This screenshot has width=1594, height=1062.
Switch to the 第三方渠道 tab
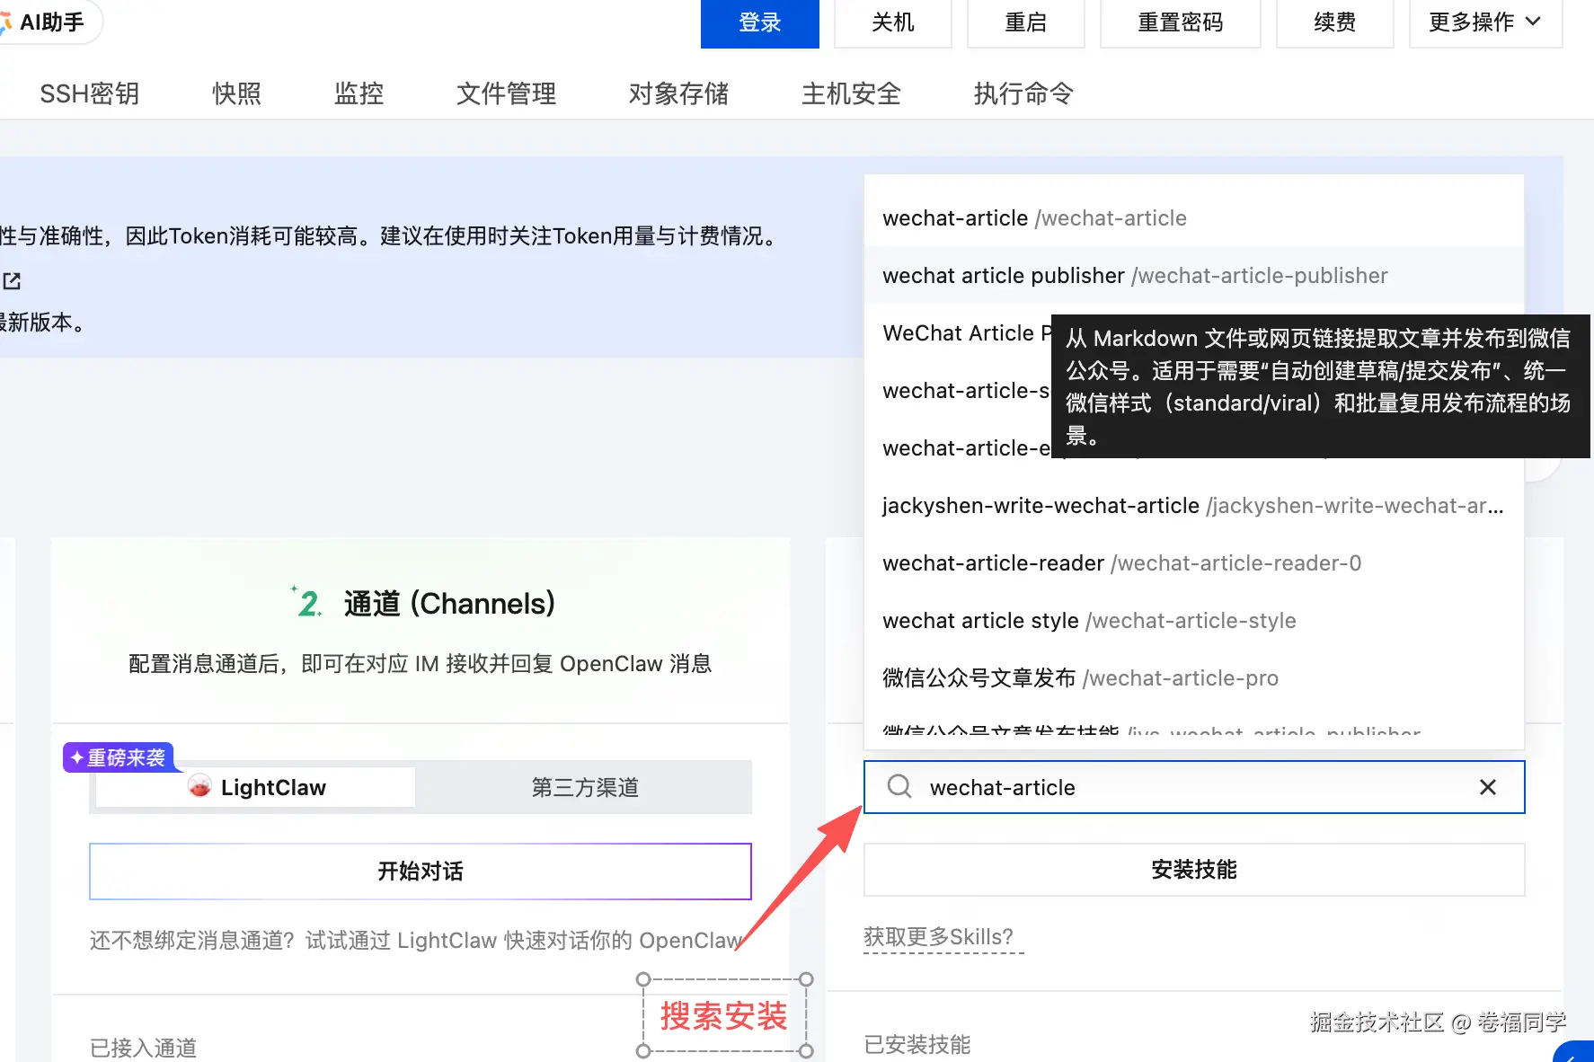(585, 788)
